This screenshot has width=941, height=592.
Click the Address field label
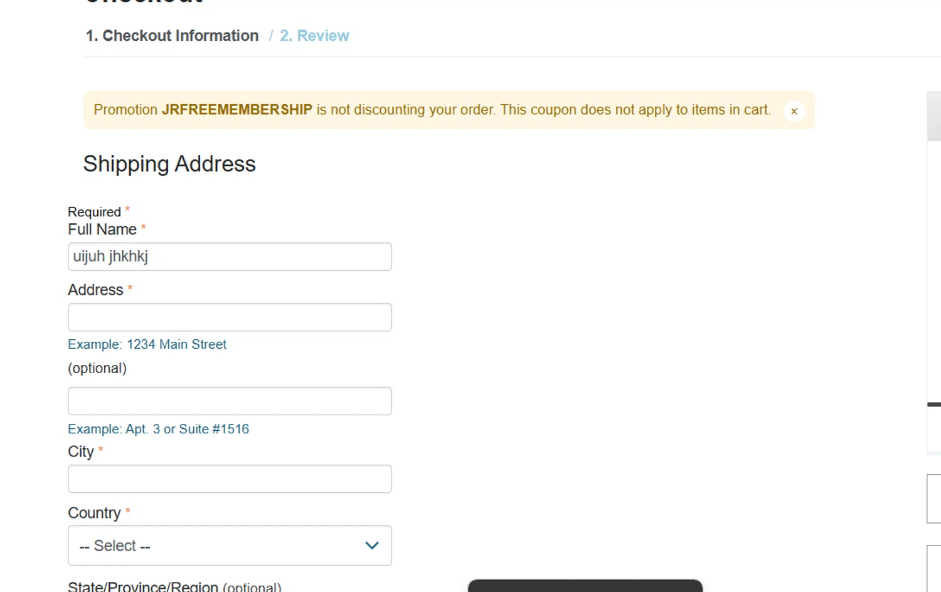pos(95,290)
